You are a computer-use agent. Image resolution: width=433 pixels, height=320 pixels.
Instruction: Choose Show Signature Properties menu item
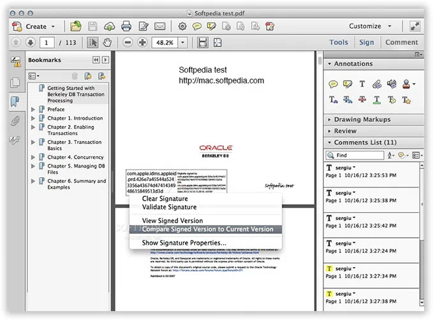pos(184,243)
